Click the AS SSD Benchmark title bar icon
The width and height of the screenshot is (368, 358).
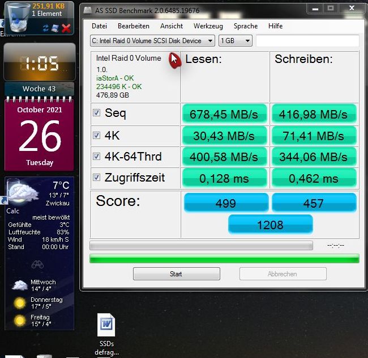(x=87, y=10)
